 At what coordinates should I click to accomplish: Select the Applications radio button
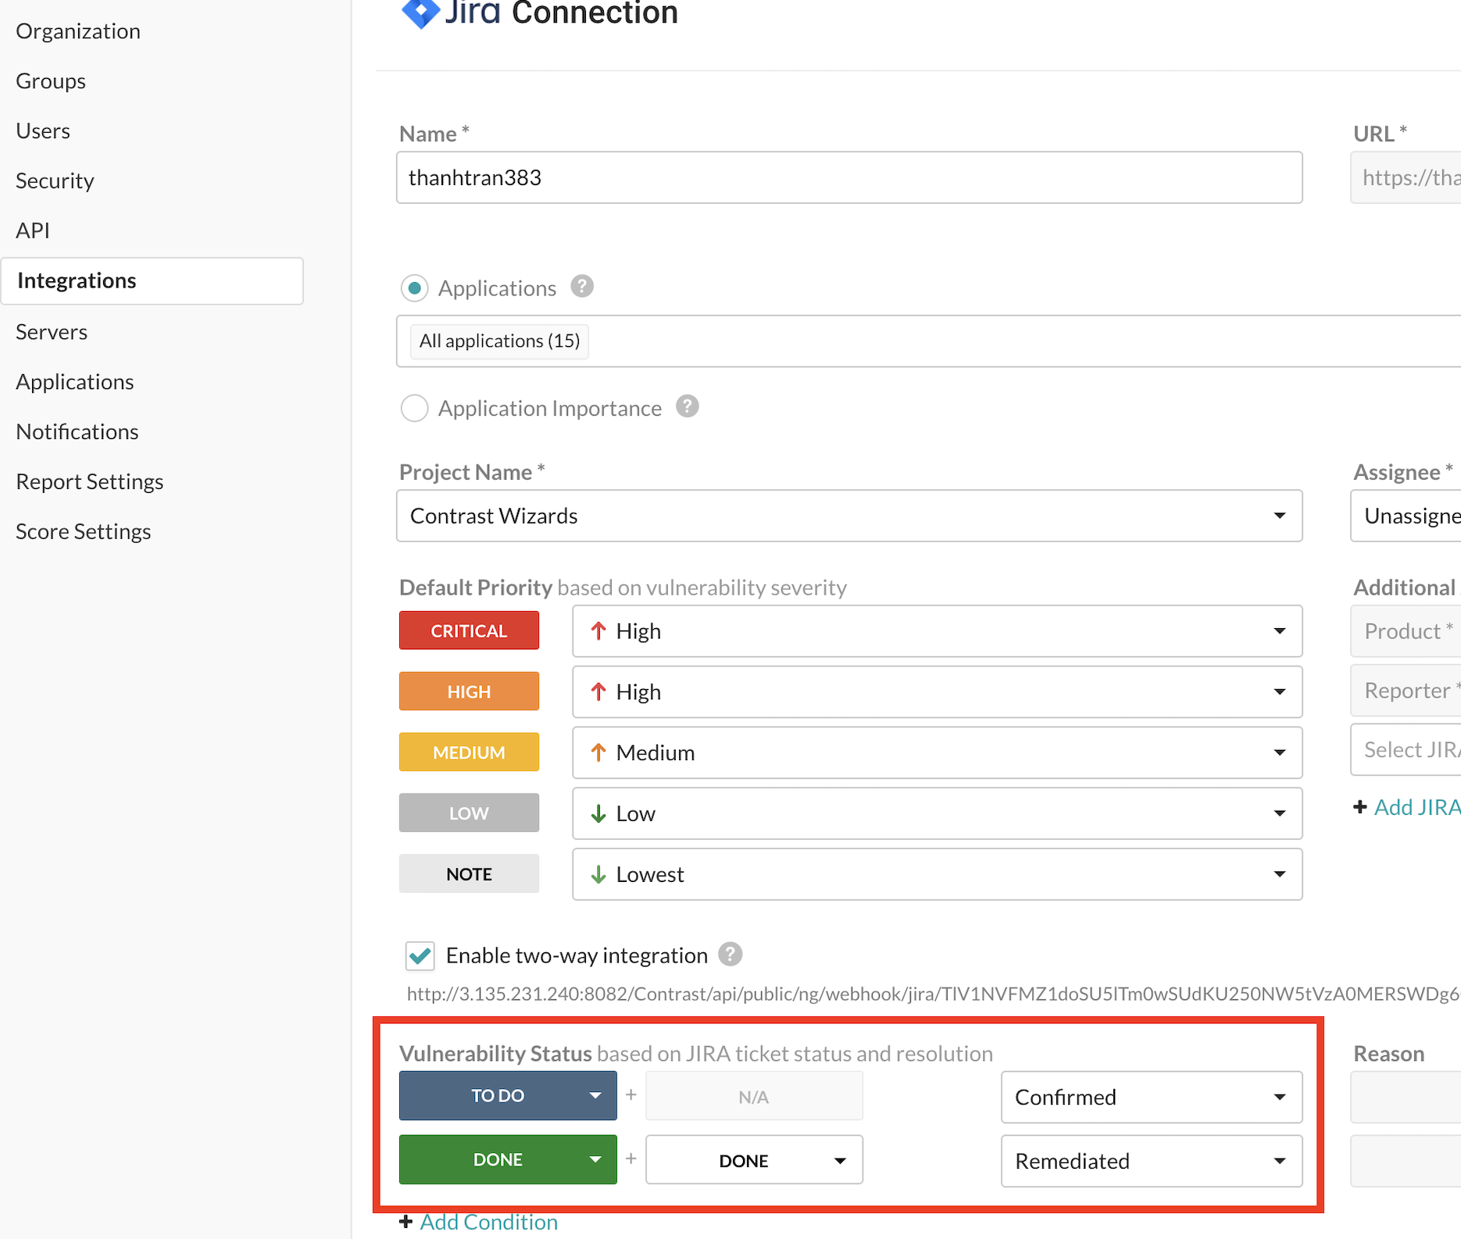(x=414, y=288)
